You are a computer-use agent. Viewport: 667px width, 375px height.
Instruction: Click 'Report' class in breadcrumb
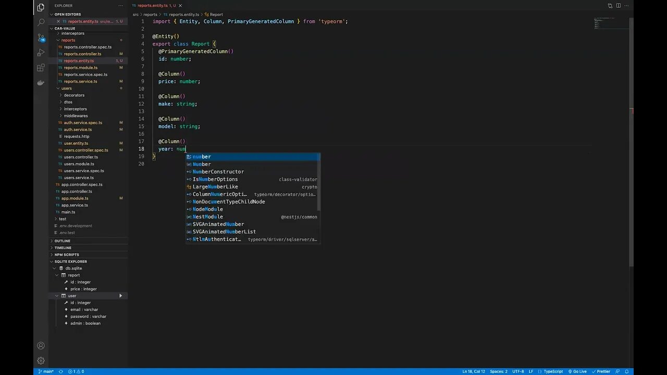[216, 15]
